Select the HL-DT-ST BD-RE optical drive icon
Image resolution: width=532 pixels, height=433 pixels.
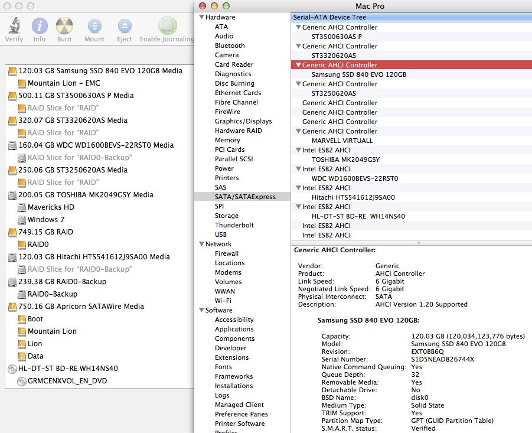click(x=12, y=369)
